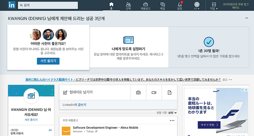Click the 1촌 count 34
This screenshot has height=136, width=254.
point(50,130)
